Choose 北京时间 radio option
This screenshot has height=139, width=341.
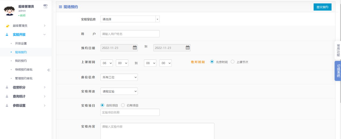click(x=212, y=62)
